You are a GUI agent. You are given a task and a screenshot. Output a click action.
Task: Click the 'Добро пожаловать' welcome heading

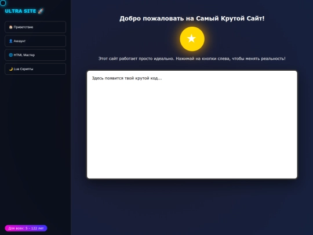192,19
